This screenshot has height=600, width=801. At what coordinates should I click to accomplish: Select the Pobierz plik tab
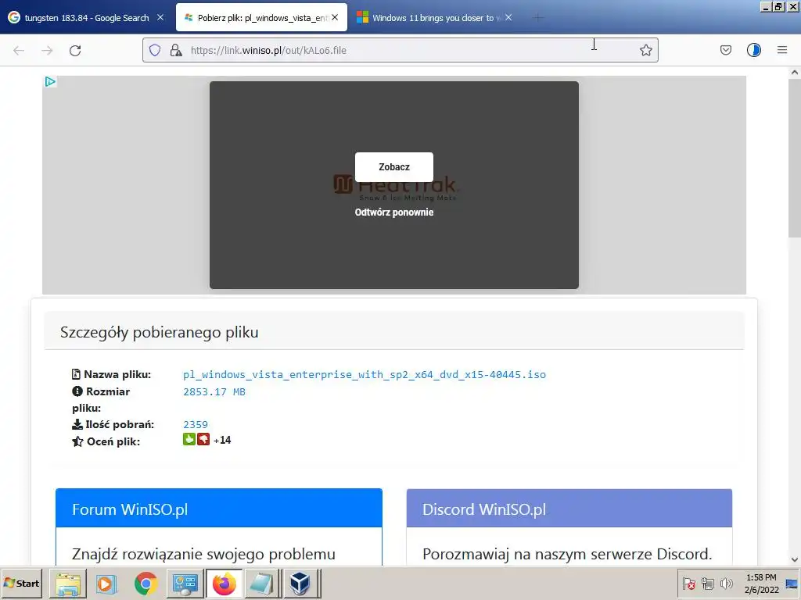click(261, 18)
